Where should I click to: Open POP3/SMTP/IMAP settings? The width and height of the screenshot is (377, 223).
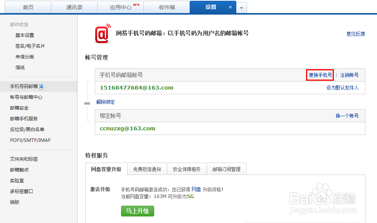click(x=30, y=140)
